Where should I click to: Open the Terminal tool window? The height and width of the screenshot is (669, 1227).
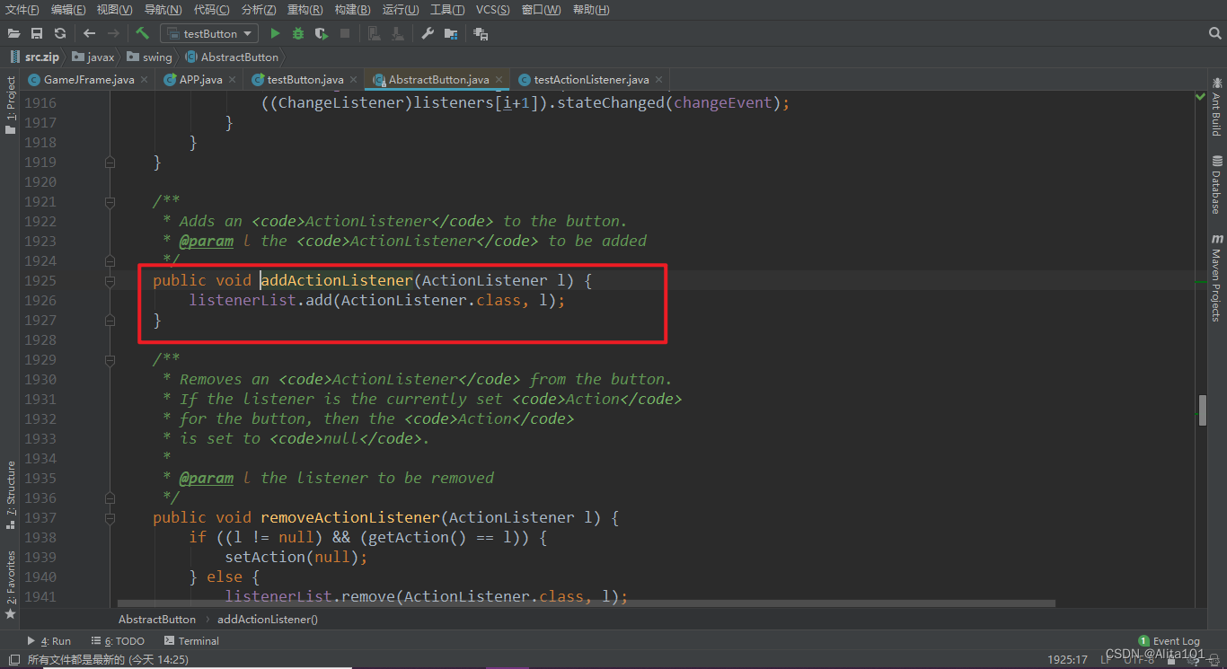click(x=191, y=641)
